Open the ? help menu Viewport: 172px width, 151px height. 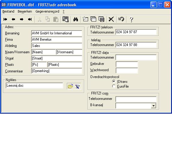64,11
